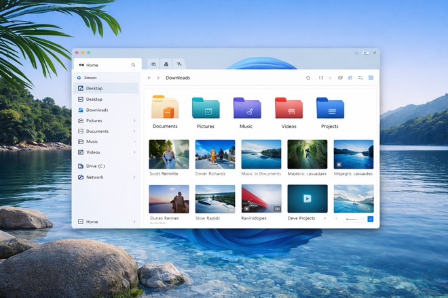Expand the Pictures entry in the sidebar
The width and height of the screenshot is (448, 298).
pyautogui.click(x=134, y=121)
